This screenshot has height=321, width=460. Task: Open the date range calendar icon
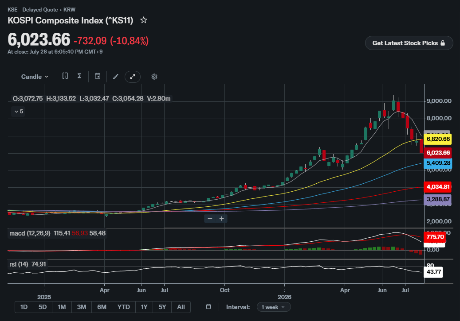click(208, 307)
